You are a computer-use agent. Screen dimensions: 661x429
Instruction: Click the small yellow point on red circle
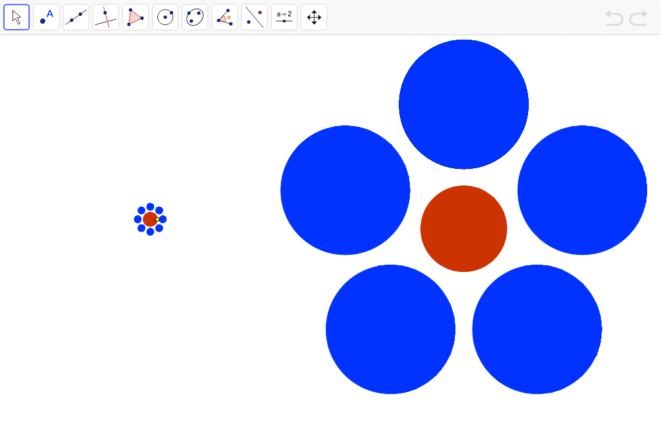[157, 219]
